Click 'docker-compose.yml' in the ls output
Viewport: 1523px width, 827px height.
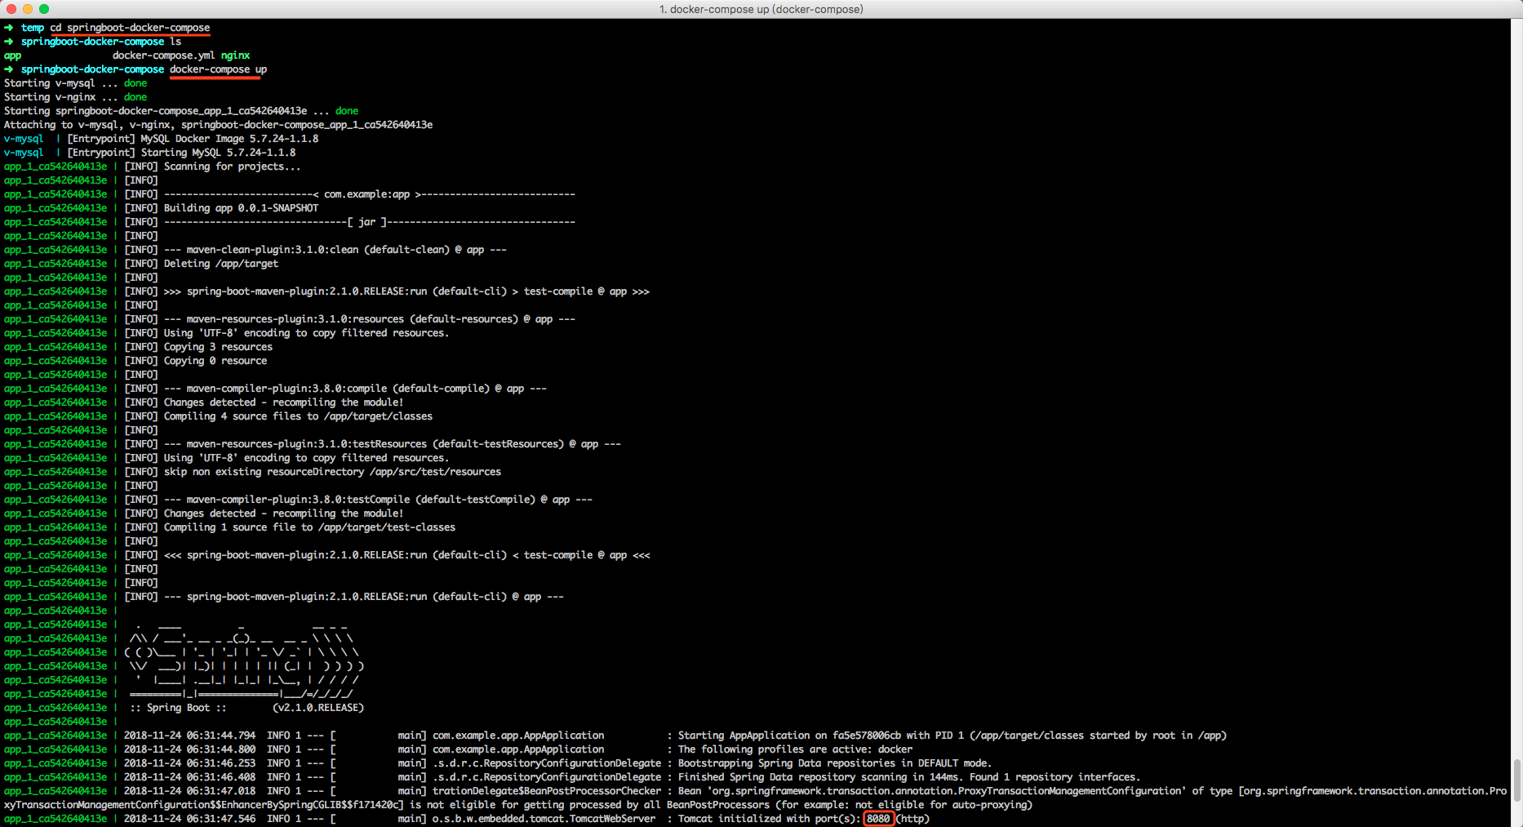164,56
